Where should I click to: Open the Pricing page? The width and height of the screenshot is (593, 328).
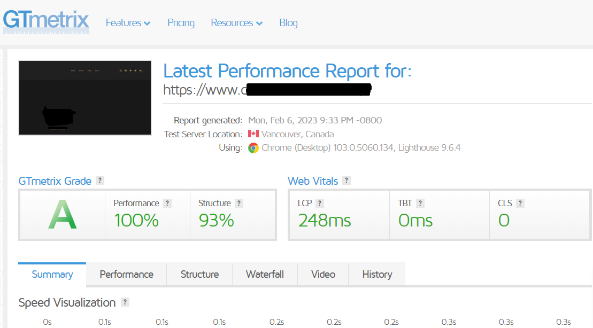[181, 23]
